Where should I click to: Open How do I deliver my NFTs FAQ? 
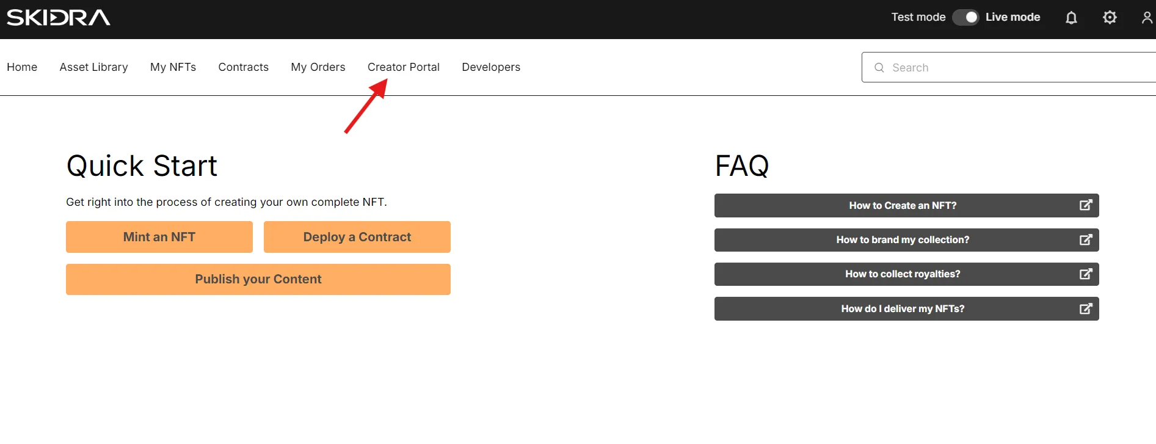tap(906, 308)
